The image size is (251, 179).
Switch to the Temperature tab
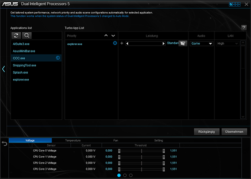73,140
